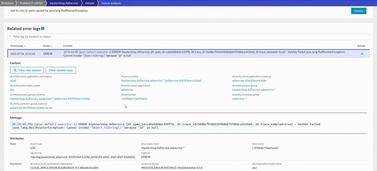Screen dimensions: 377x171
Task: Open dt.source_entity hipstershop.AdService adservice link
Action: [x=161, y=81]
